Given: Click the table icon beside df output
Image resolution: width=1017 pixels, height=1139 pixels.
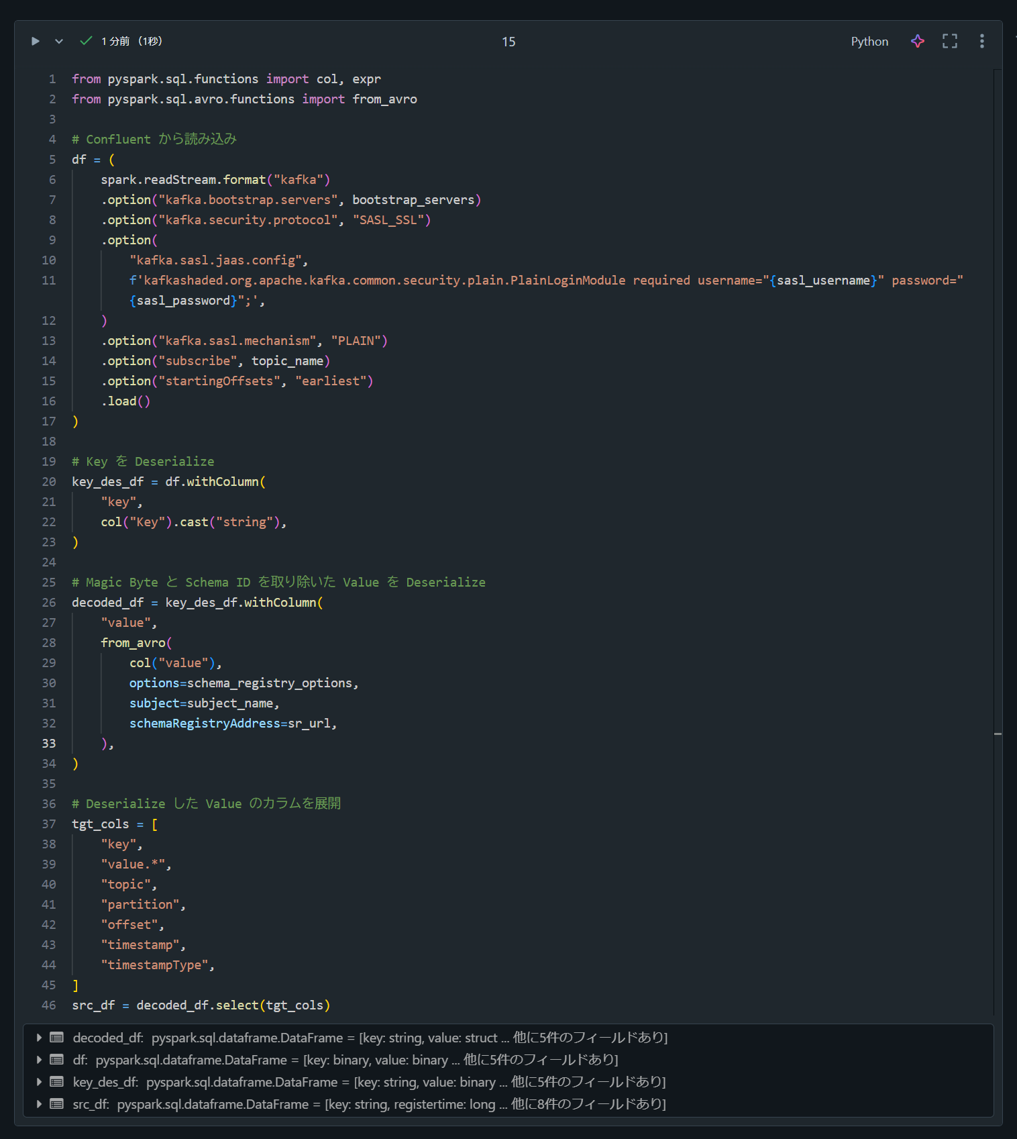Looking at the screenshot, I should click(x=57, y=1060).
